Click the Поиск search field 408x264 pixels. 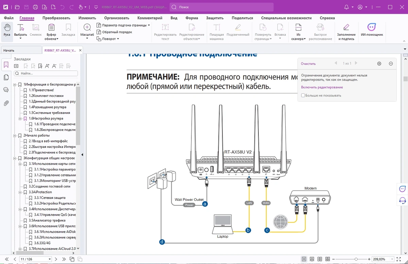point(221,7)
